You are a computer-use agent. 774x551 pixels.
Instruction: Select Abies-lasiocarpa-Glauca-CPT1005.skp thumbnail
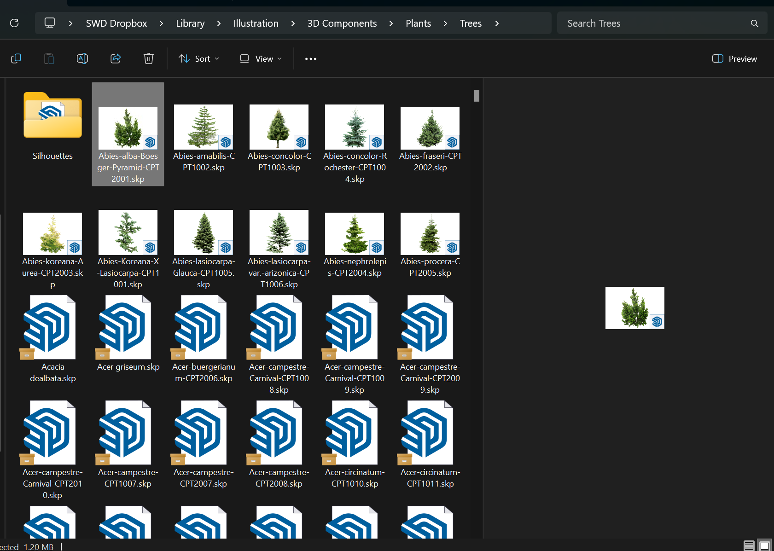tap(204, 232)
